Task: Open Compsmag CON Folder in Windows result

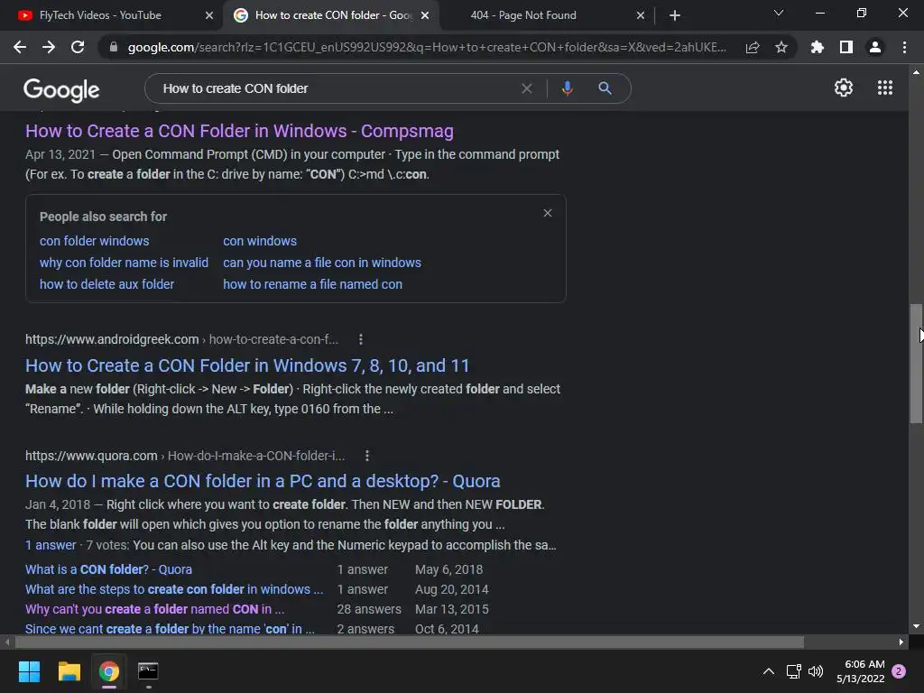Action: 239,131
